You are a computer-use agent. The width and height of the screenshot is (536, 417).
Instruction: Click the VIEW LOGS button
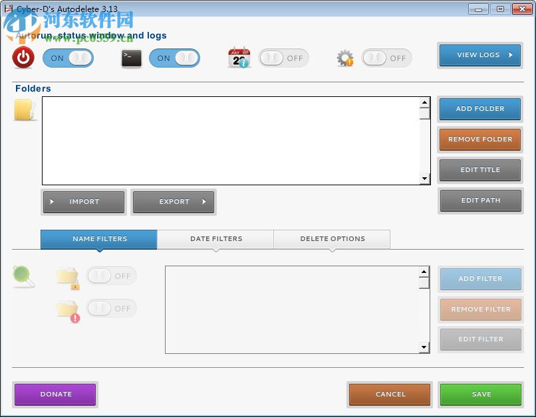(479, 55)
